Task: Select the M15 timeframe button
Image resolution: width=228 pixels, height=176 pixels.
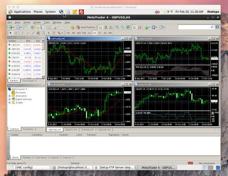Action: click(79, 33)
